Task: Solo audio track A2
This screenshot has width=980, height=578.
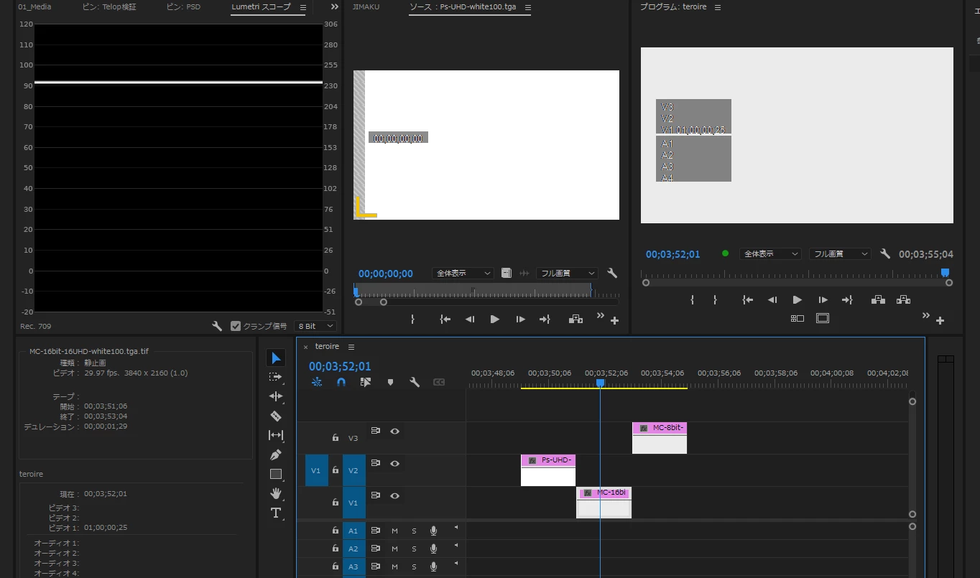Action: pos(414,549)
